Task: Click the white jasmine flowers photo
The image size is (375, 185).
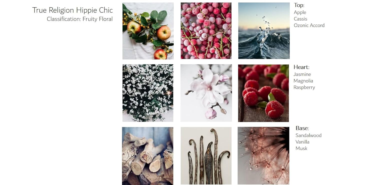Action: (x=148, y=93)
